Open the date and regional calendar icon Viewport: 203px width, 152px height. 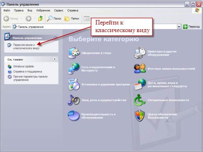140,84
